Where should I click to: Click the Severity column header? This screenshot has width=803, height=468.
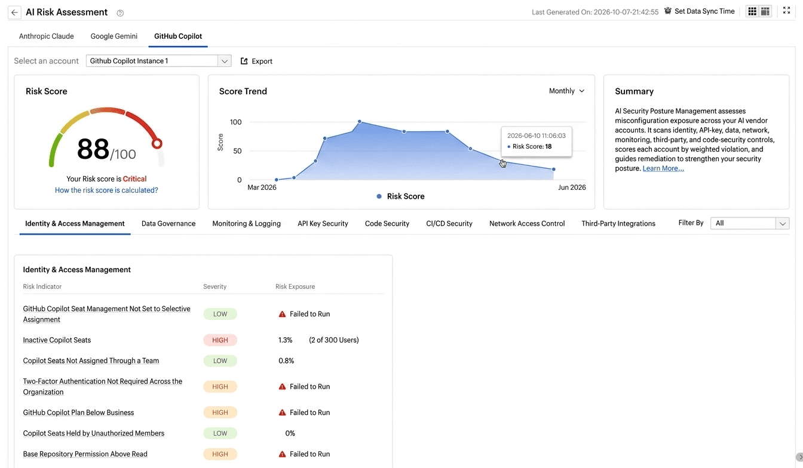pyautogui.click(x=215, y=287)
